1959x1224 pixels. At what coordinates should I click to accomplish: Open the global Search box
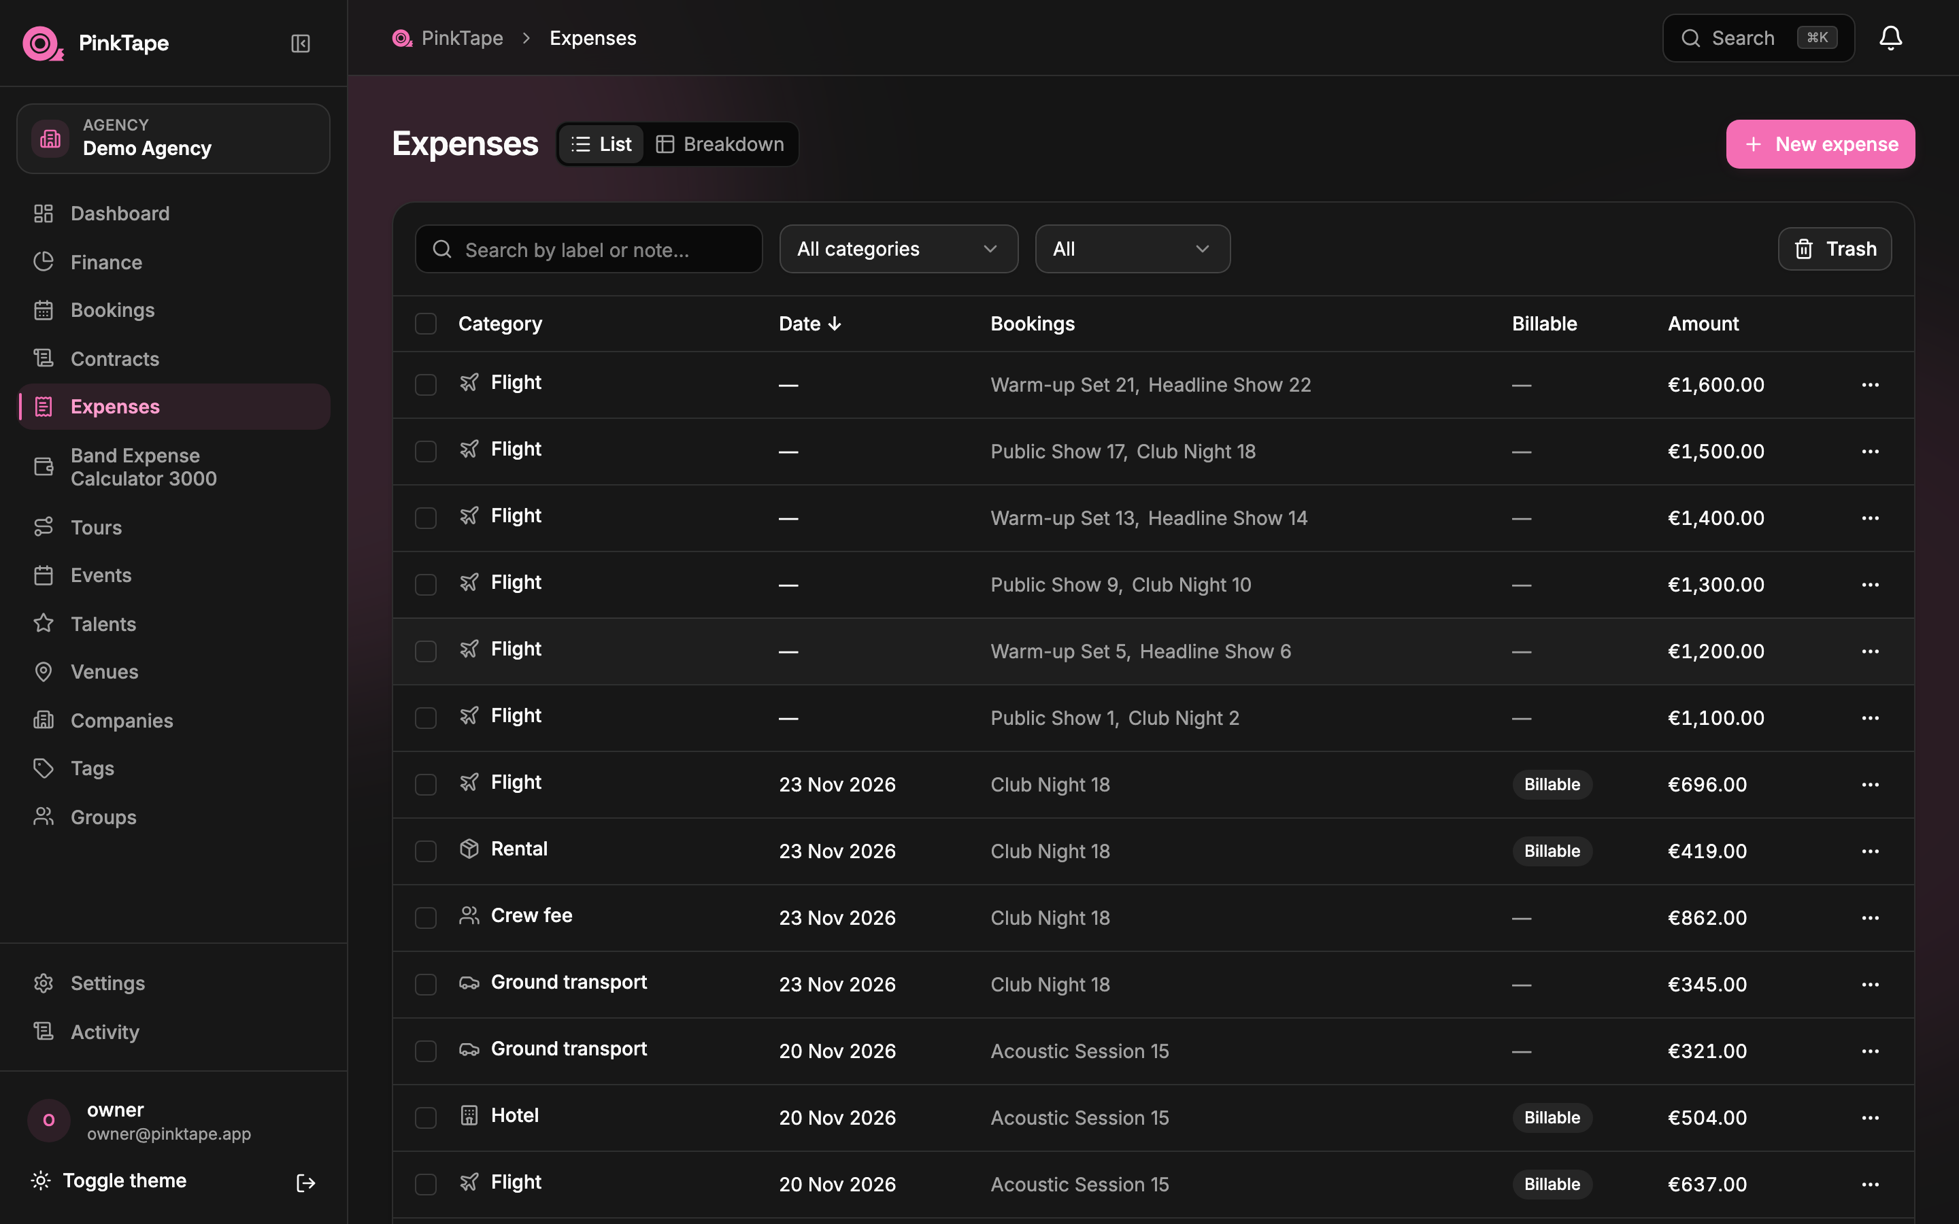[1758, 38]
